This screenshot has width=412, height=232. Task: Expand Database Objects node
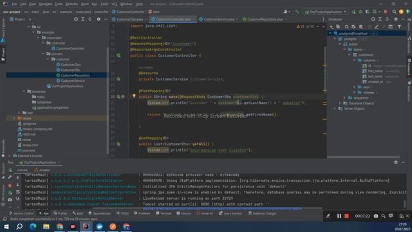(x=340, y=103)
